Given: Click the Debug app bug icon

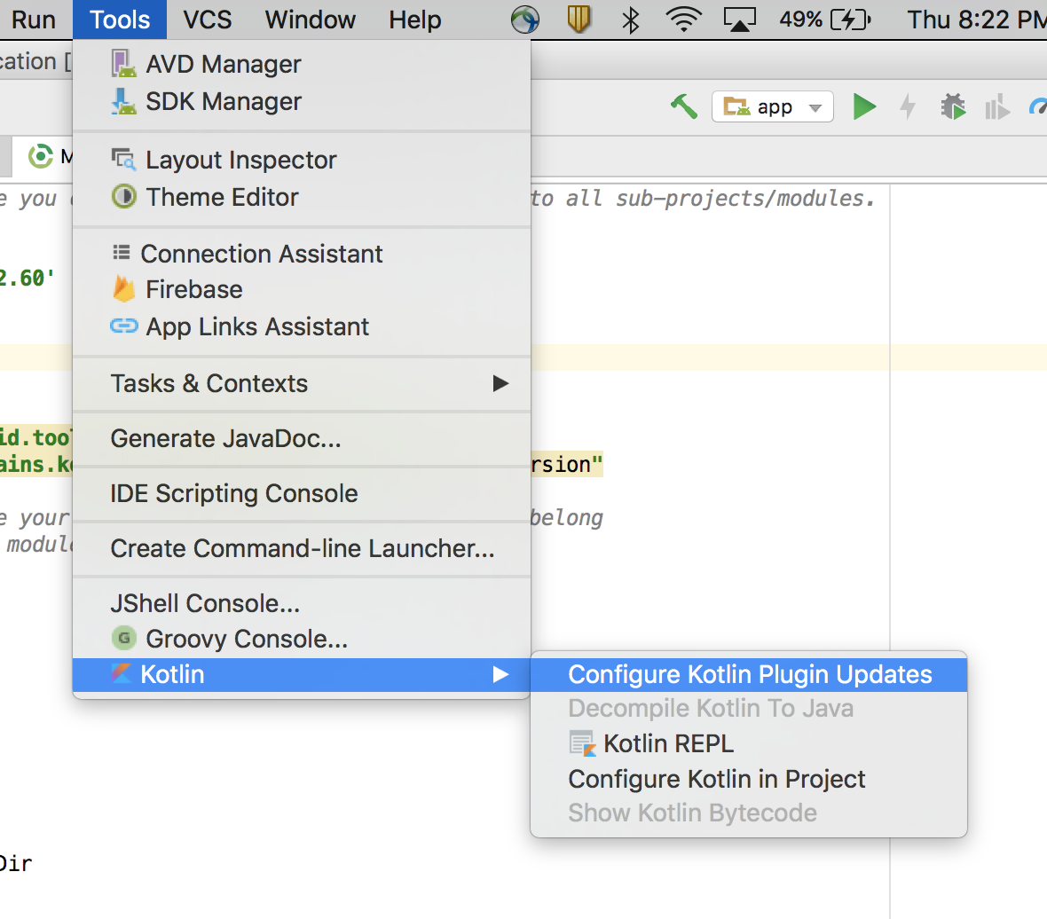Looking at the screenshot, I should click(953, 106).
